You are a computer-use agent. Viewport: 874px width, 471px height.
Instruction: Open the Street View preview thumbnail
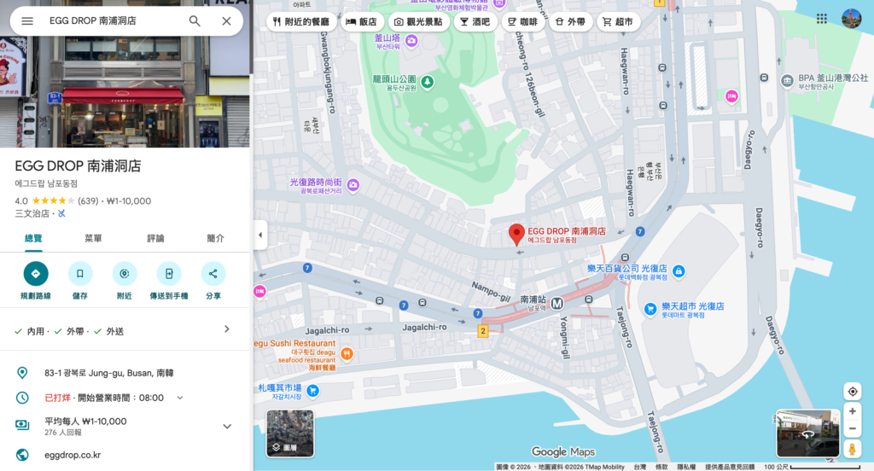[808, 433]
